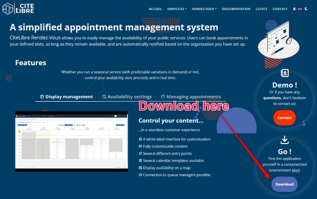This screenshot has width=317, height=199.
Task: Expand the SERVICE'EZ dropdown menu
Action: pyautogui.click(x=177, y=9)
